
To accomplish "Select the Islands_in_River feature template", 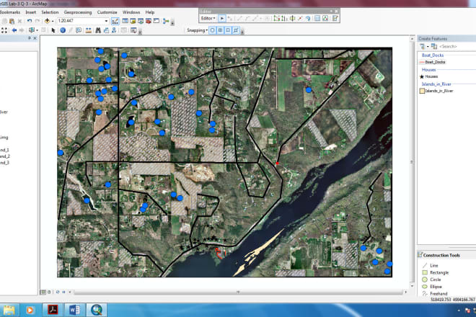I will [436, 91].
